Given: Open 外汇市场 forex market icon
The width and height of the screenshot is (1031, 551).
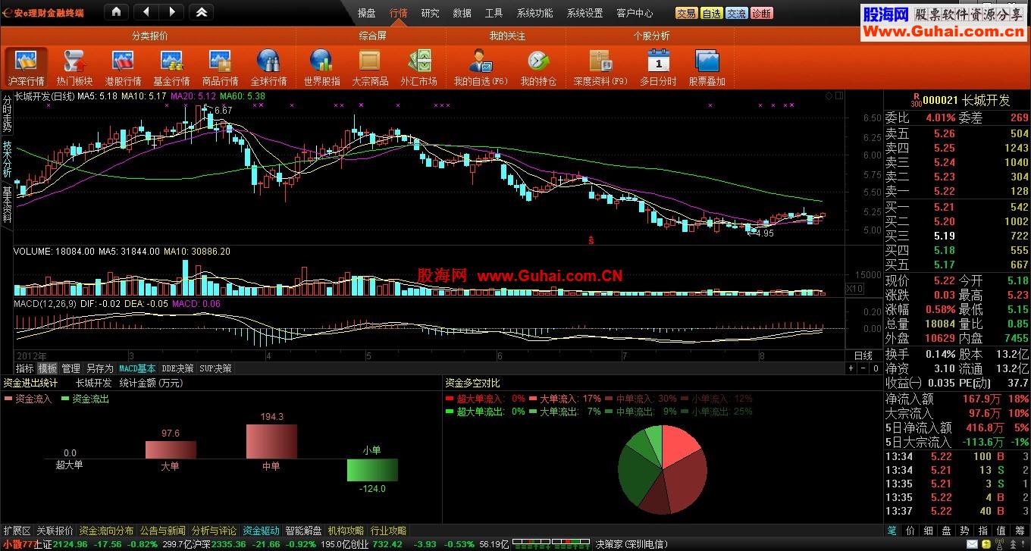Looking at the screenshot, I should [x=418, y=67].
